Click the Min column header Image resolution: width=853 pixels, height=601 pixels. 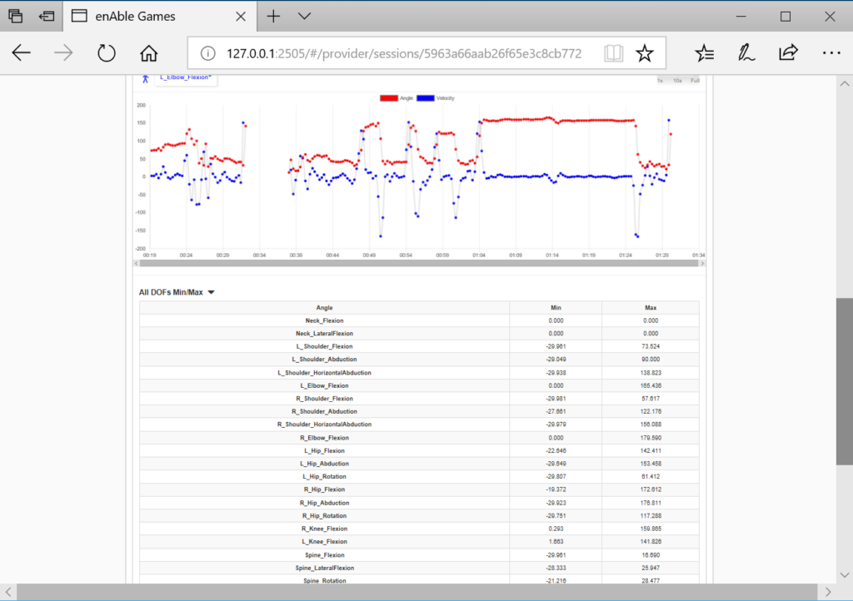[x=556, y=307]
